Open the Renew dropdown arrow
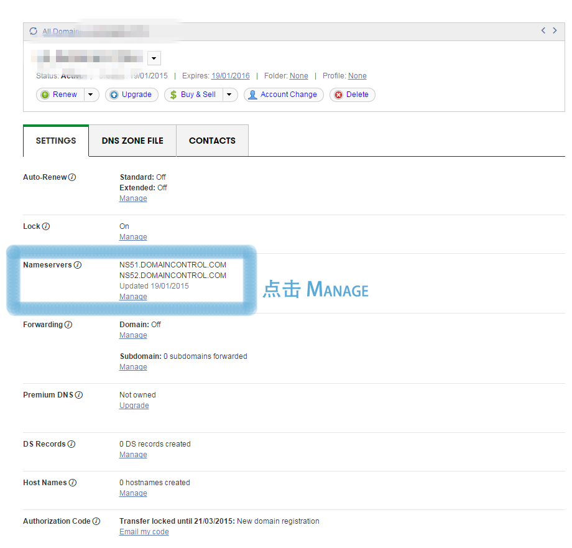 pyautogui.click(x=91, y=95)
